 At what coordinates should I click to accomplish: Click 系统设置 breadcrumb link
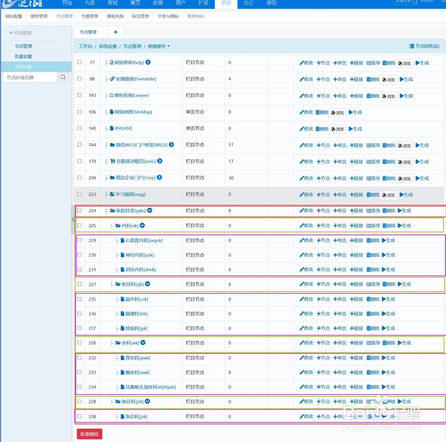click(107, 46)
